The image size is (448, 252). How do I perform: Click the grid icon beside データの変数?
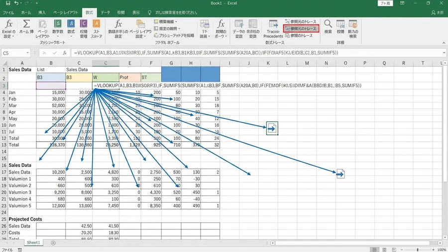tap(253, 24)
